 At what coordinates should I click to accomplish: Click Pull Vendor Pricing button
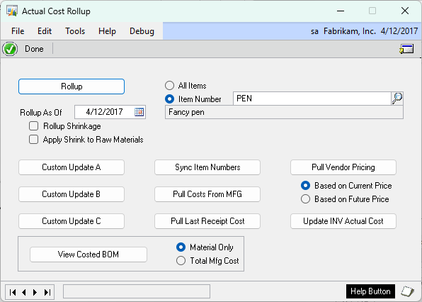[x=343, y=167]
